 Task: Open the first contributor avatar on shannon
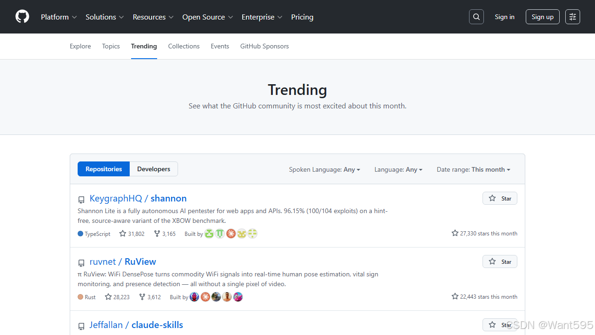tap(209, 234)
